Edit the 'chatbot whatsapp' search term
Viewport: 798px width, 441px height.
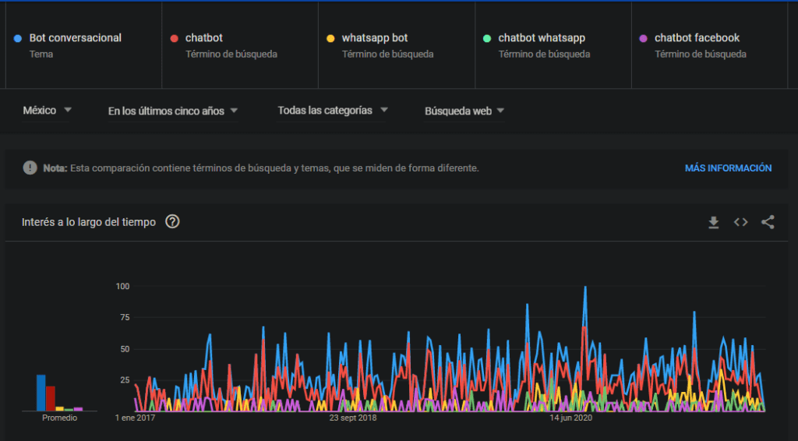point(553,45)
